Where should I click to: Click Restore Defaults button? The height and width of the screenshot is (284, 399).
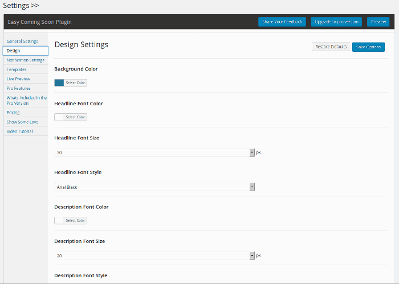331,47
